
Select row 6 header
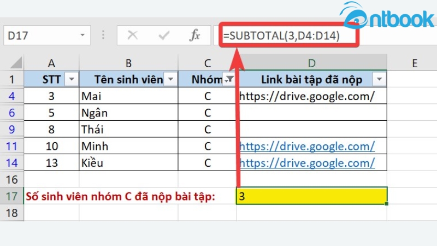click(x=11, y=113)
